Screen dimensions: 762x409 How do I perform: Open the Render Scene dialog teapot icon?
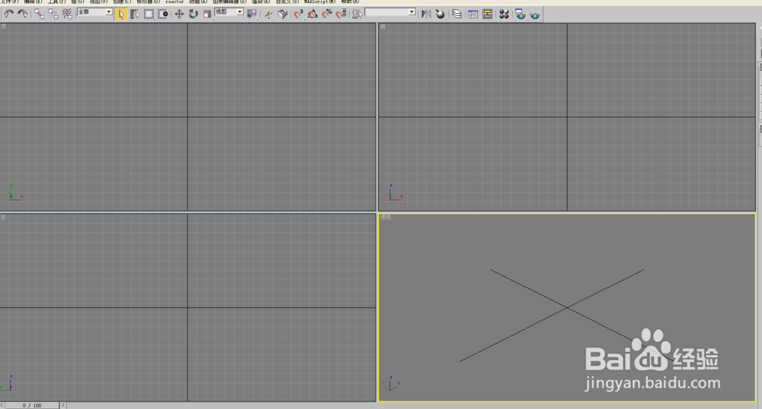[x=520, y=14]
